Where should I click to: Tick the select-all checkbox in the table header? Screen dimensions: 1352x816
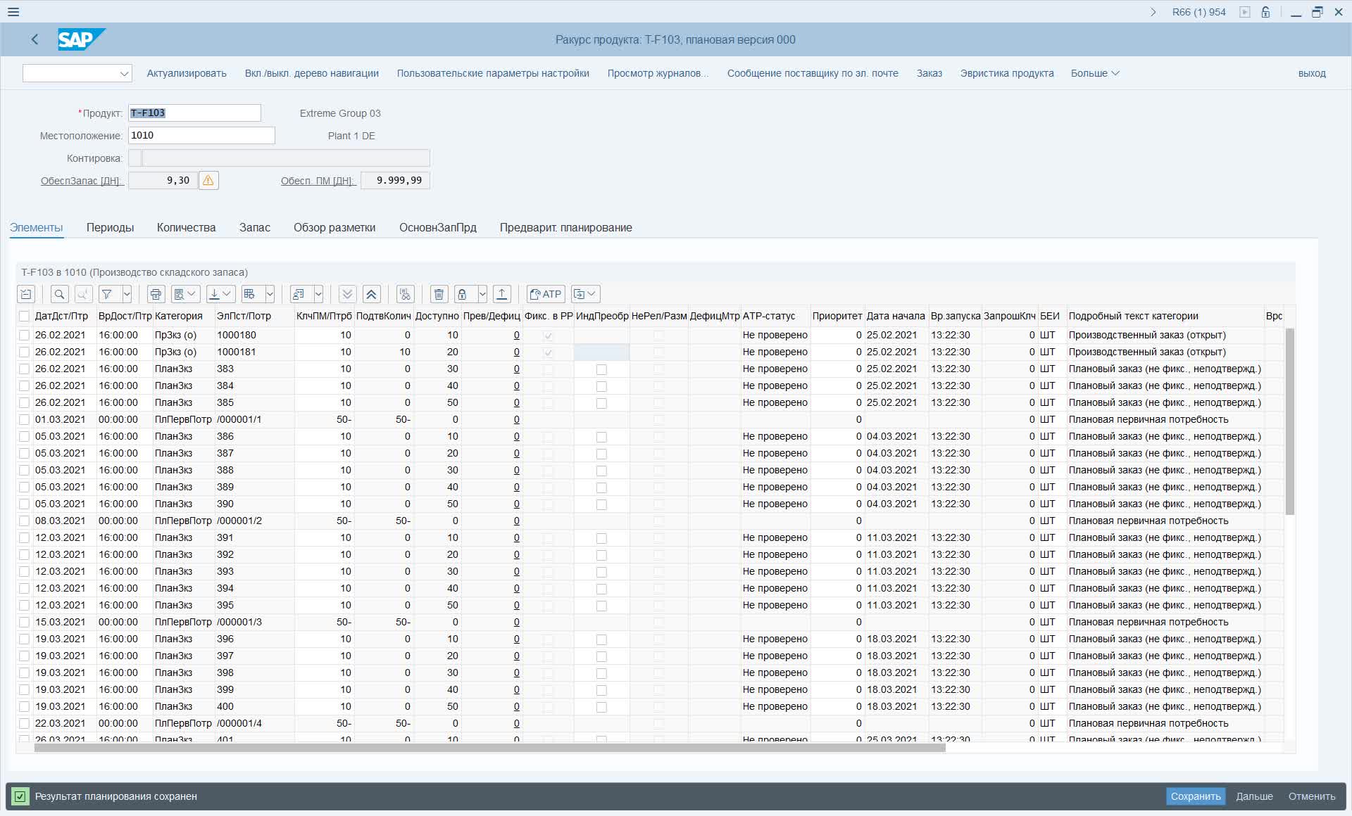[x=24, y=316]
